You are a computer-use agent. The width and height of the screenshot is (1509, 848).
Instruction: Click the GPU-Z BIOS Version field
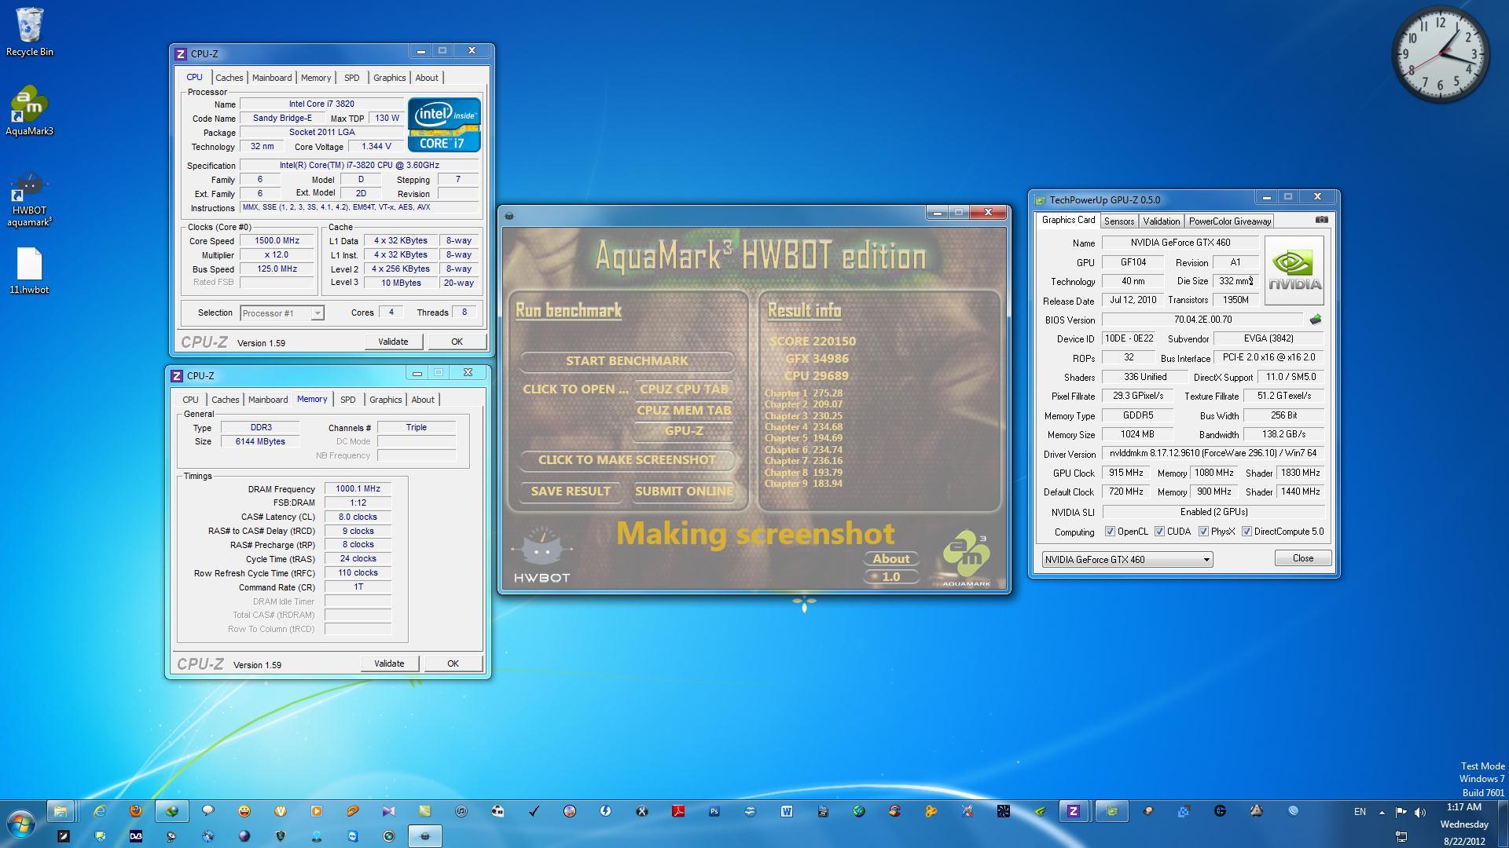tap(1202, 320)
